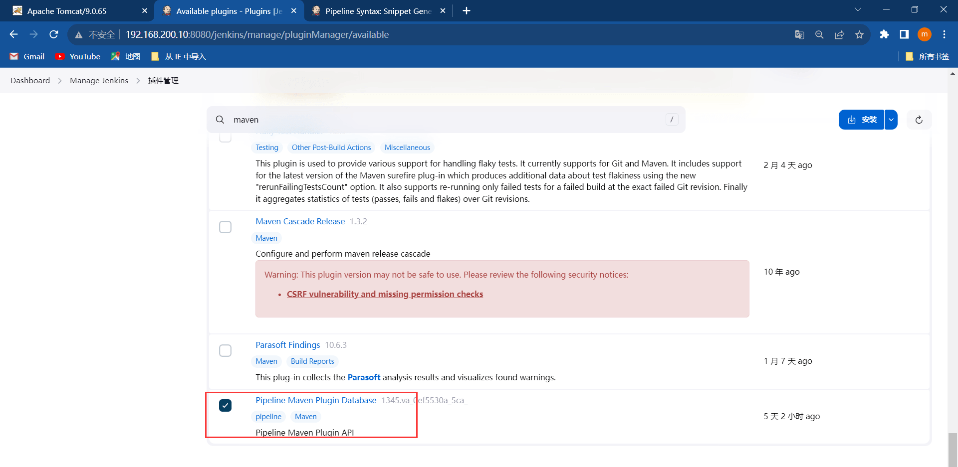
Task: Open a new browser tab
Action: pos(467,11)
